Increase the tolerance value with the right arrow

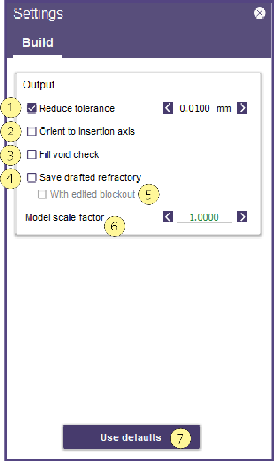(242, 108)
